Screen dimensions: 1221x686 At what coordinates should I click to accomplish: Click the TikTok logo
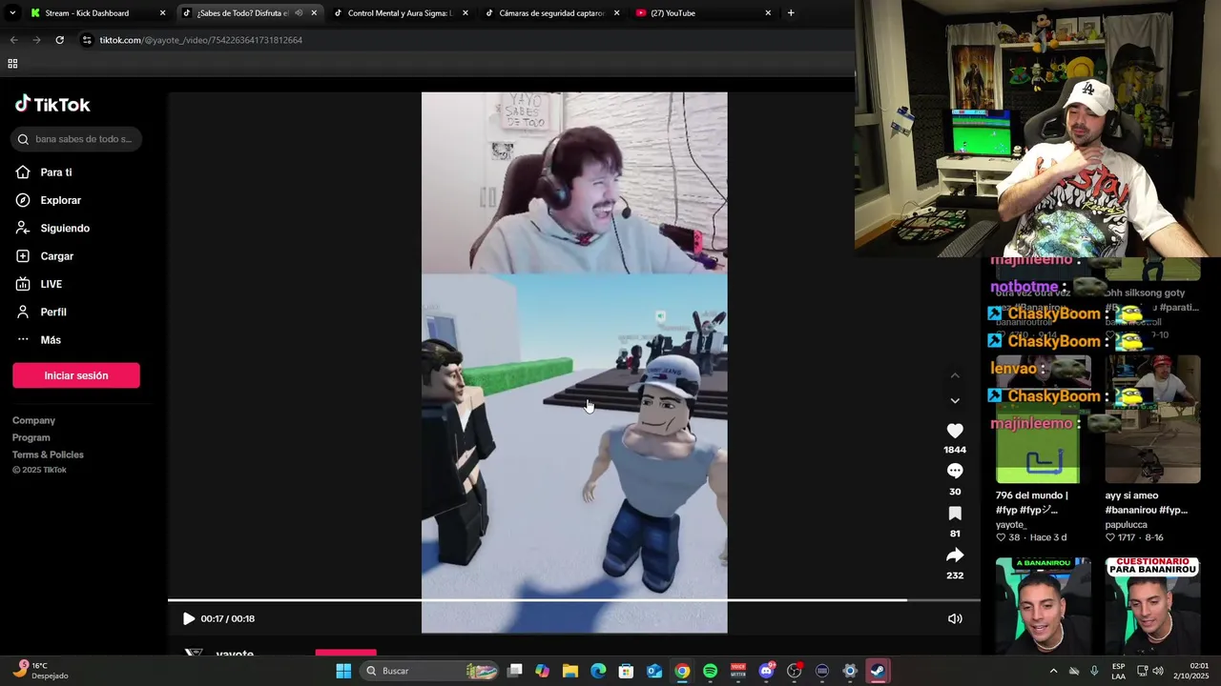[x=52, y=105]
